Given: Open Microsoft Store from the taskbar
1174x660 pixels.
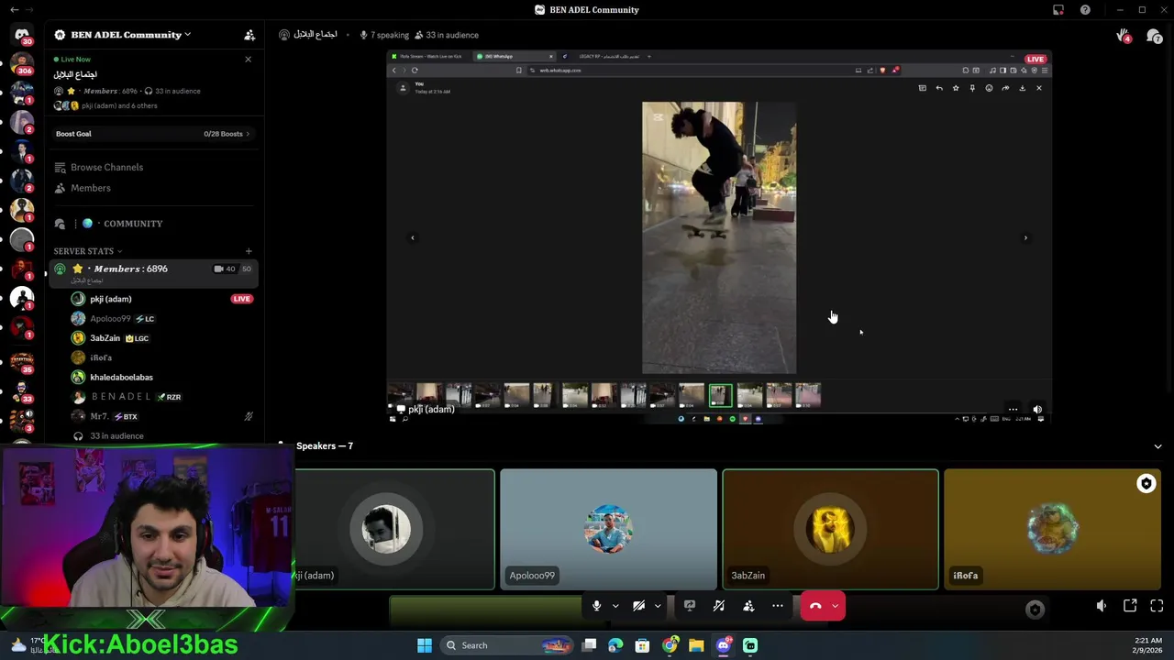Looking at the screenshot, I should click(x=642, y=645).
